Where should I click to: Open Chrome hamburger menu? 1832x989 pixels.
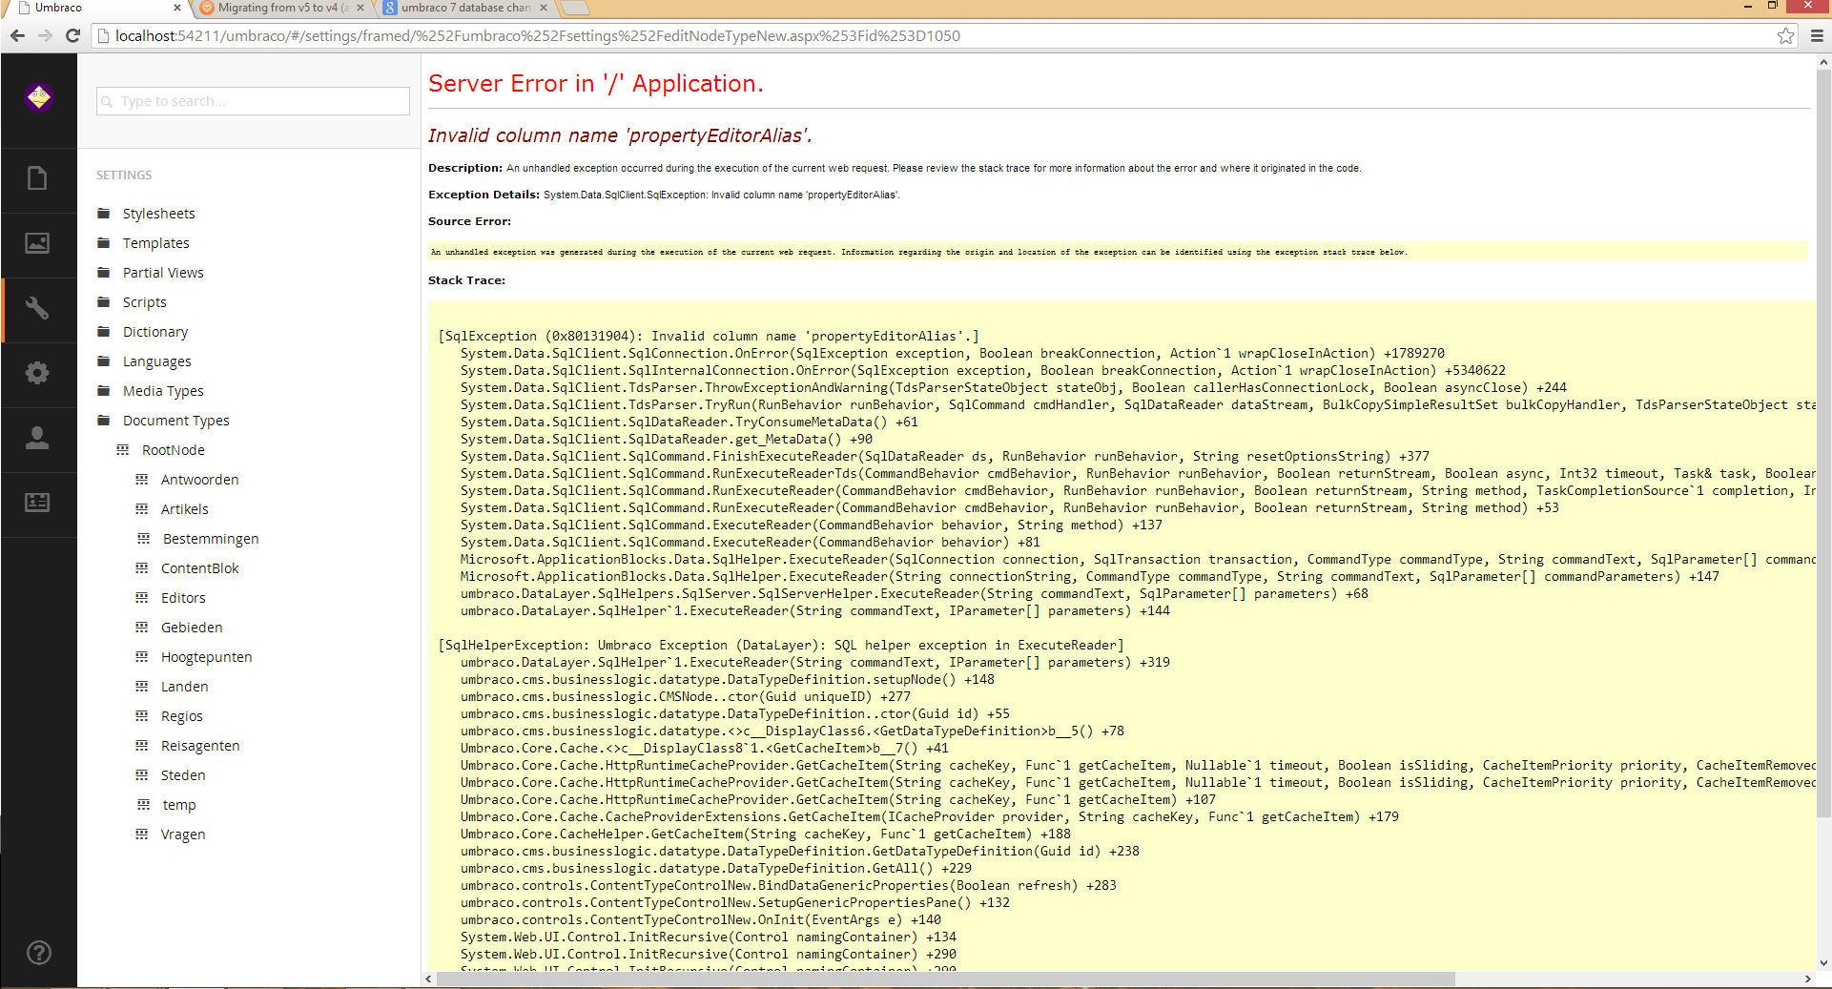[x=1817, y=35]
